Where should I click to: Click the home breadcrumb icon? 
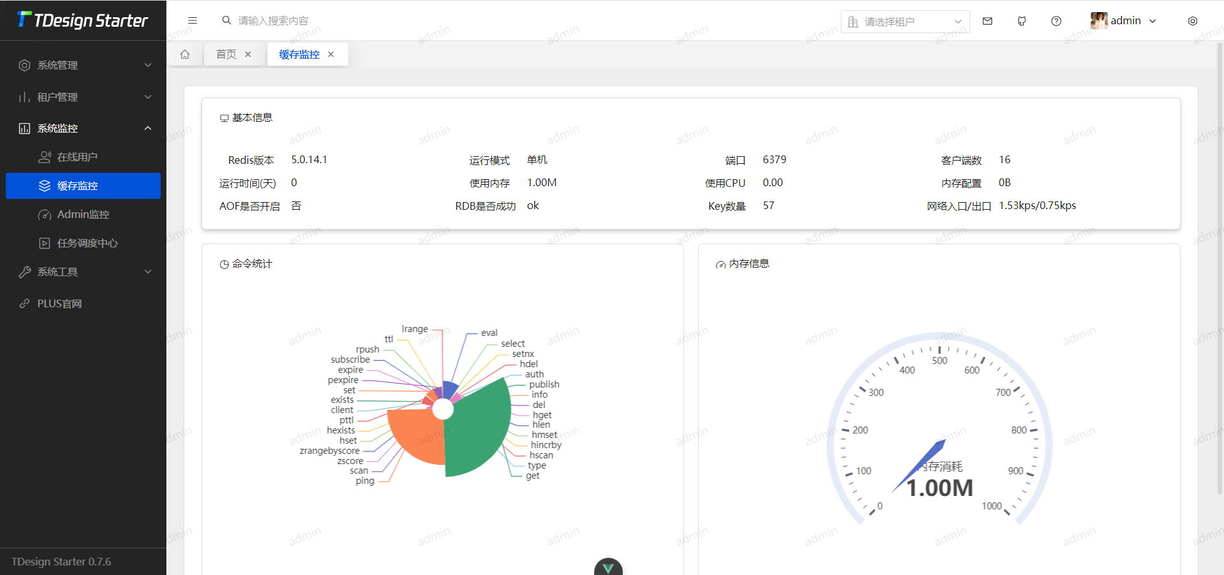coord(185,54)
